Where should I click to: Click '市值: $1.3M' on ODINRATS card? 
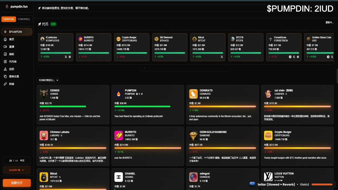tap(195, 103)
